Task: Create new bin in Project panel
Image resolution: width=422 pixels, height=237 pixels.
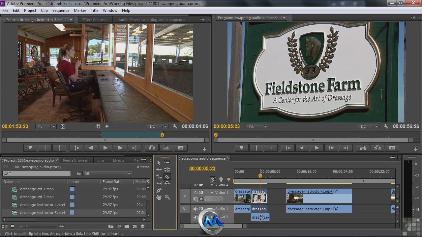Action: tap(127, 226)
